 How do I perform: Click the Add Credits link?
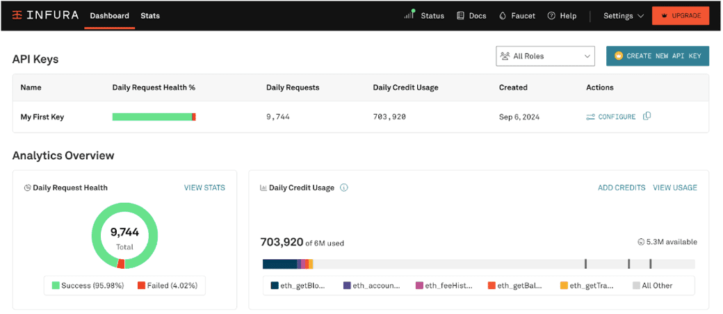(622, 188)
